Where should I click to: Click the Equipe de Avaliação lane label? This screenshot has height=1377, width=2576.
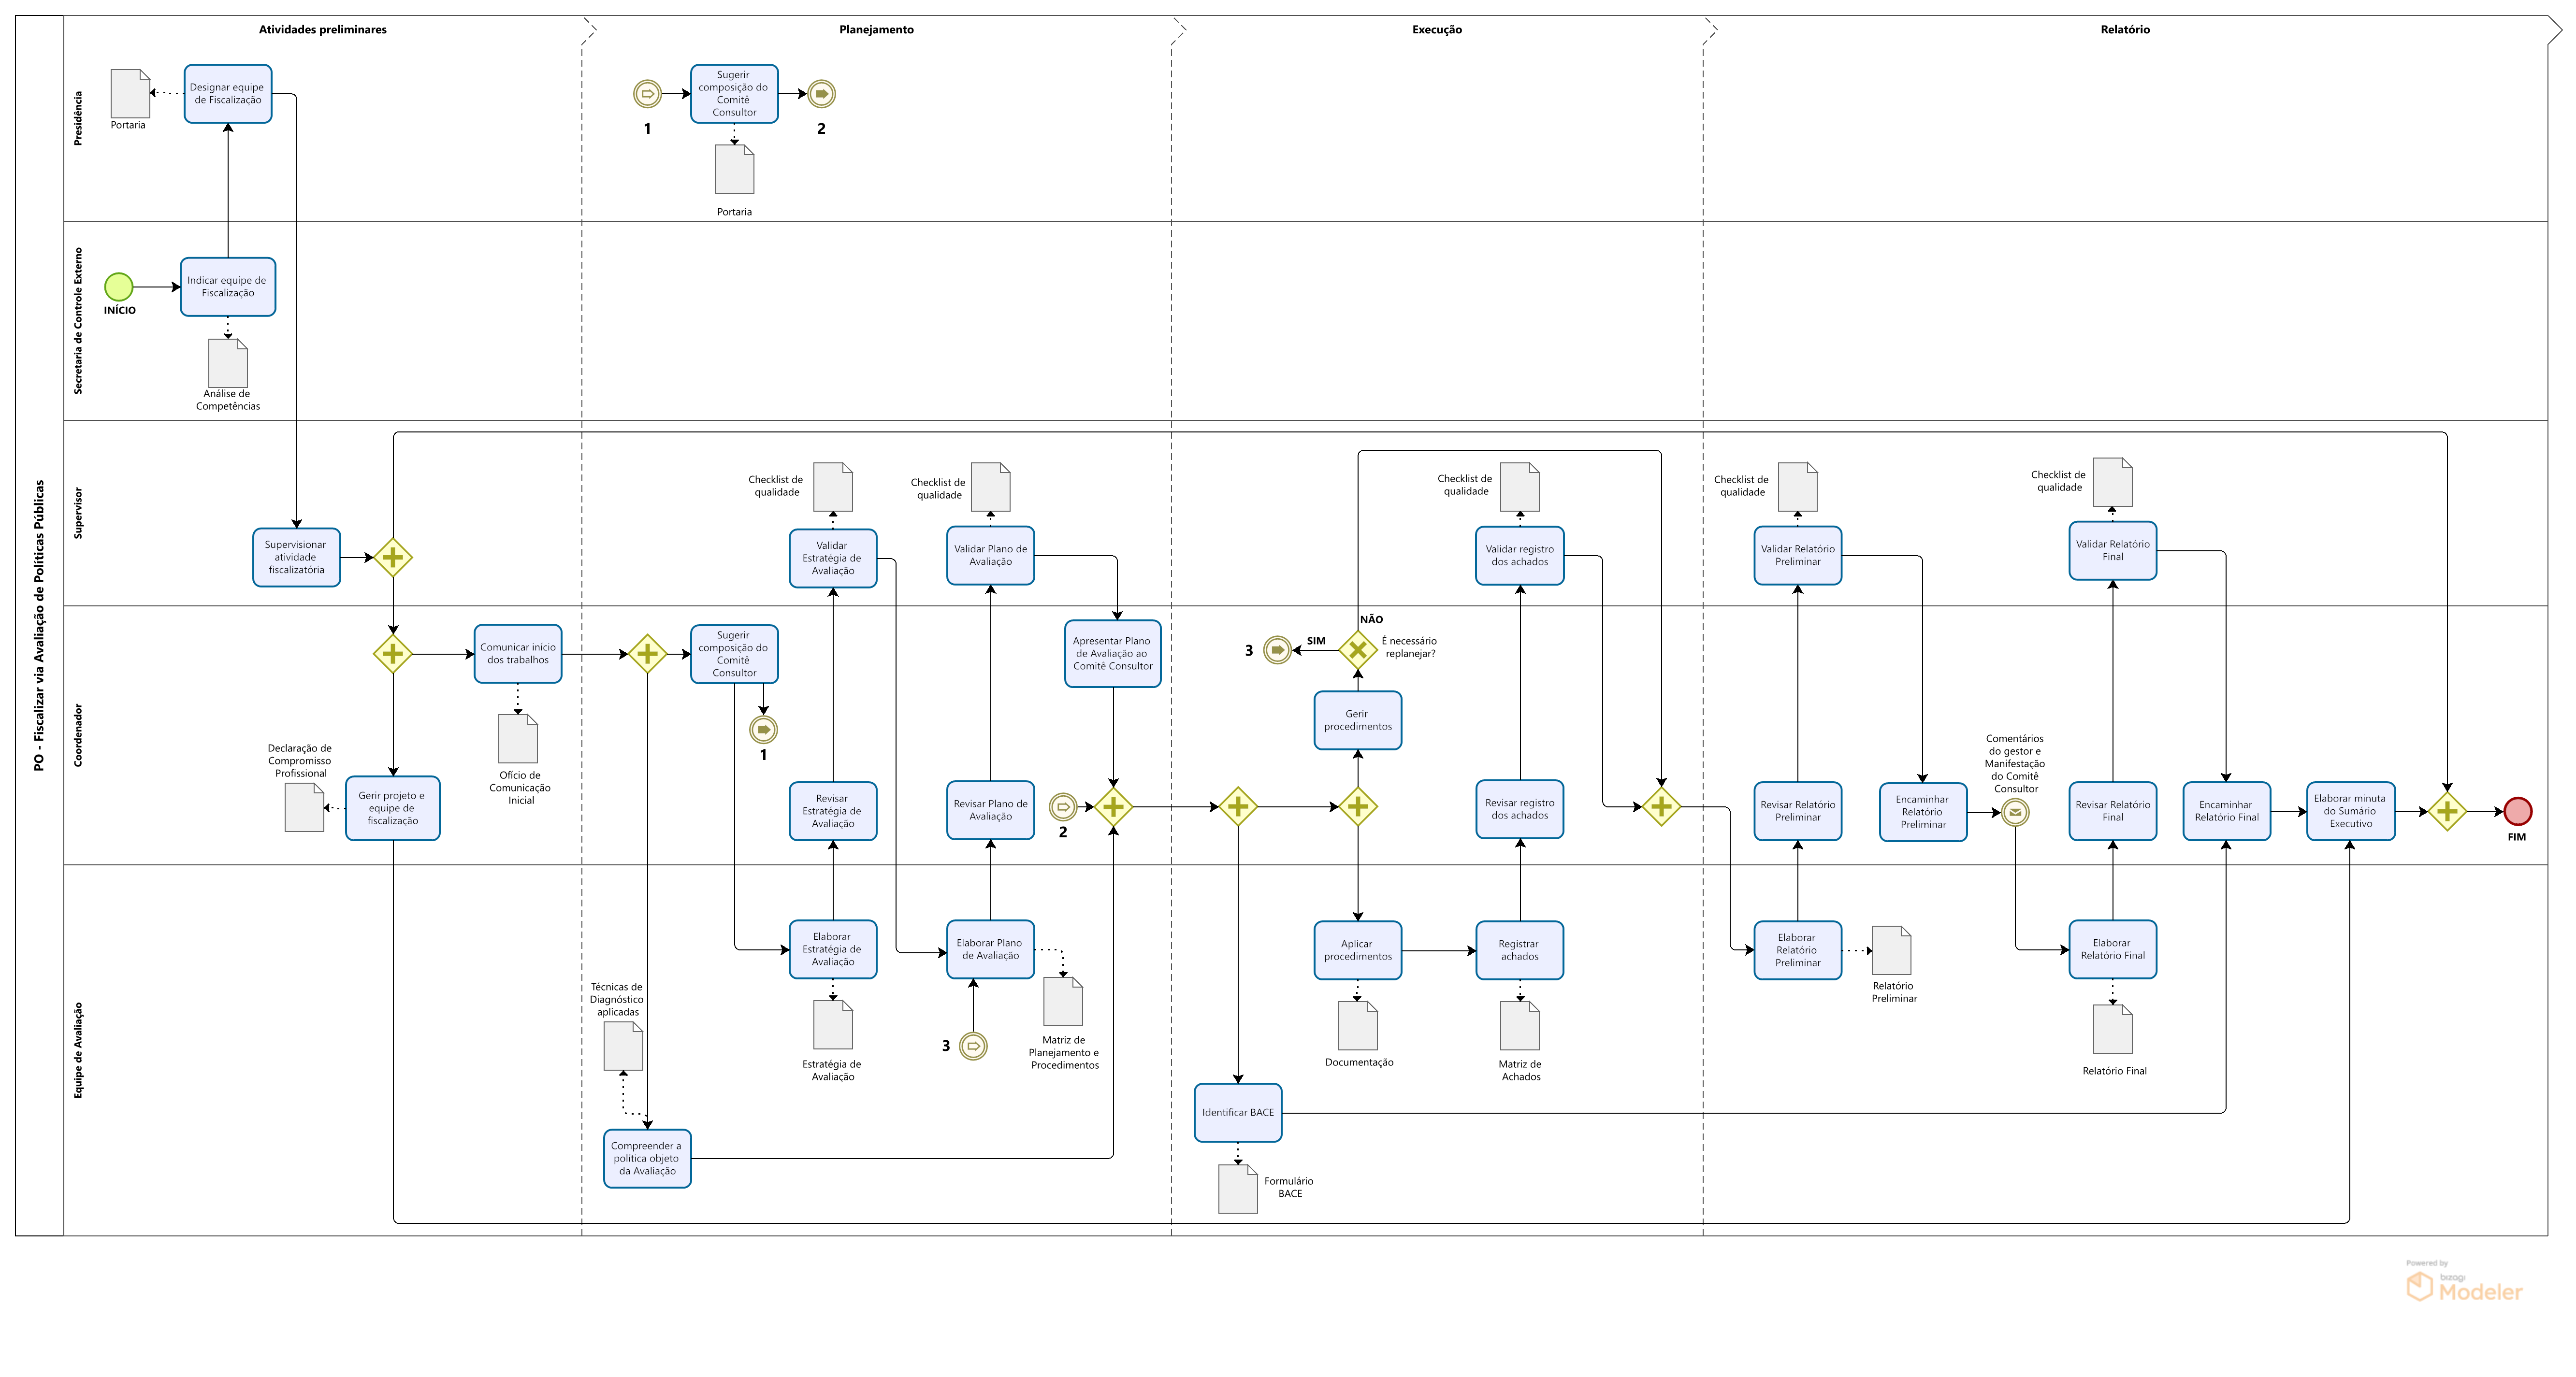(79, 1050)
